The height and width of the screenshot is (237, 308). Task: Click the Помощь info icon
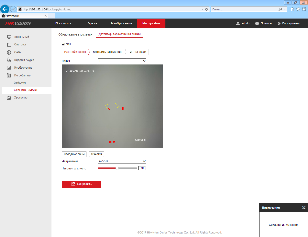click(x=257, y=23)
